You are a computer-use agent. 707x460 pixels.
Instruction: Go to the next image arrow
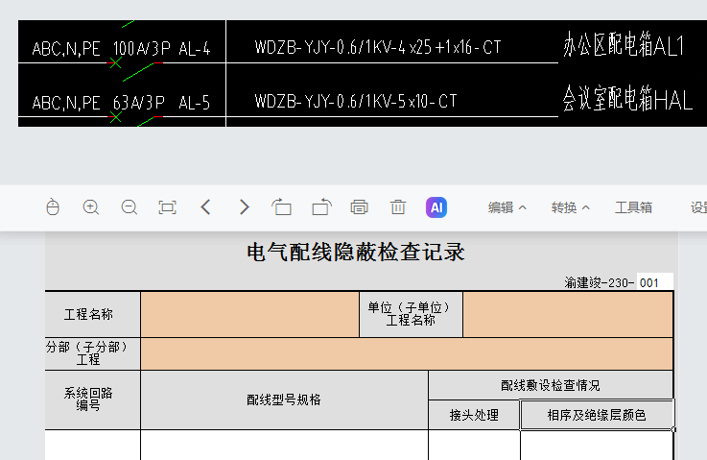(244, 207)
